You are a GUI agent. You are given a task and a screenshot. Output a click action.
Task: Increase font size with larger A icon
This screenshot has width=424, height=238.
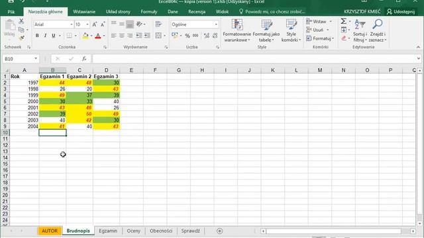coord(95,24)
